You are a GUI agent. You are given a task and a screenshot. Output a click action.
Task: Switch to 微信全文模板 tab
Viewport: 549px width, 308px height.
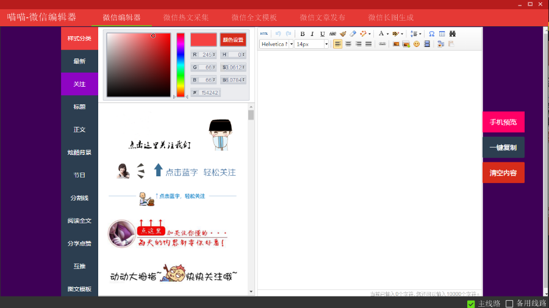click(x=254, y=18)
